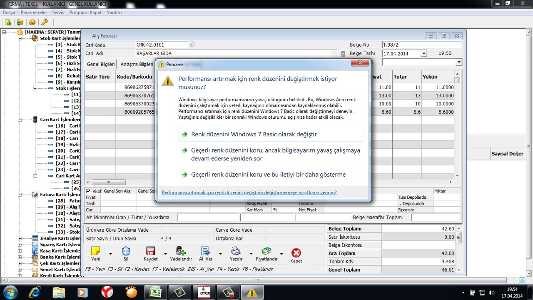This screenshot has height=300, width=533.
Task: Select the [3] - Stok tree item
Action: click(68, 45)
